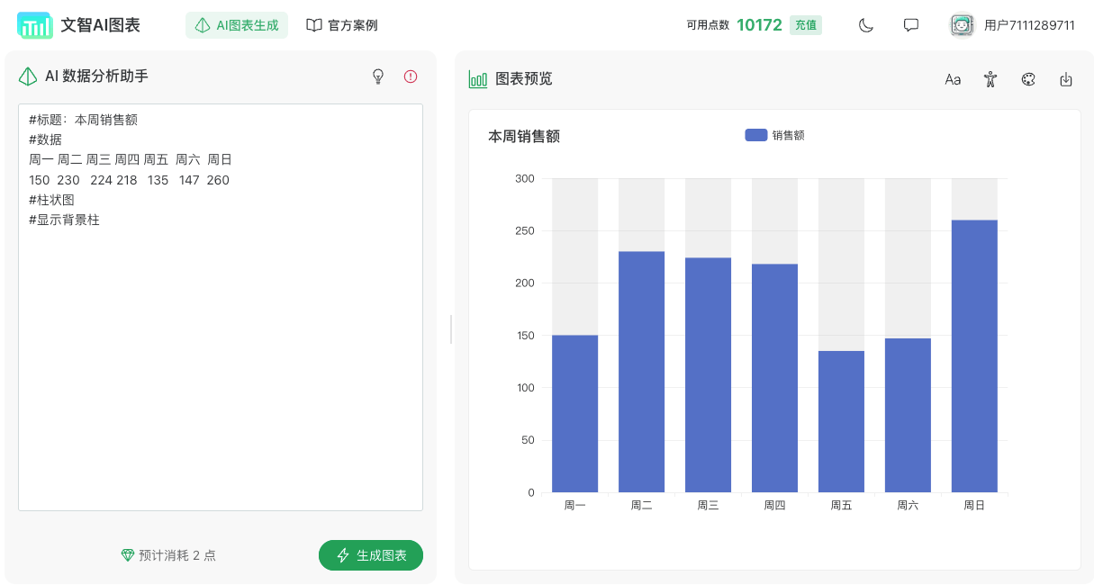The width and height of the screenshot is (1094, 585).
Task: Click the 本周销售额 chart title
Action: click(524, 136)
